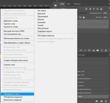This screenshot has height=103, width=110.
Task: Open the fx layer style icon
Action: tap(85, 50)
